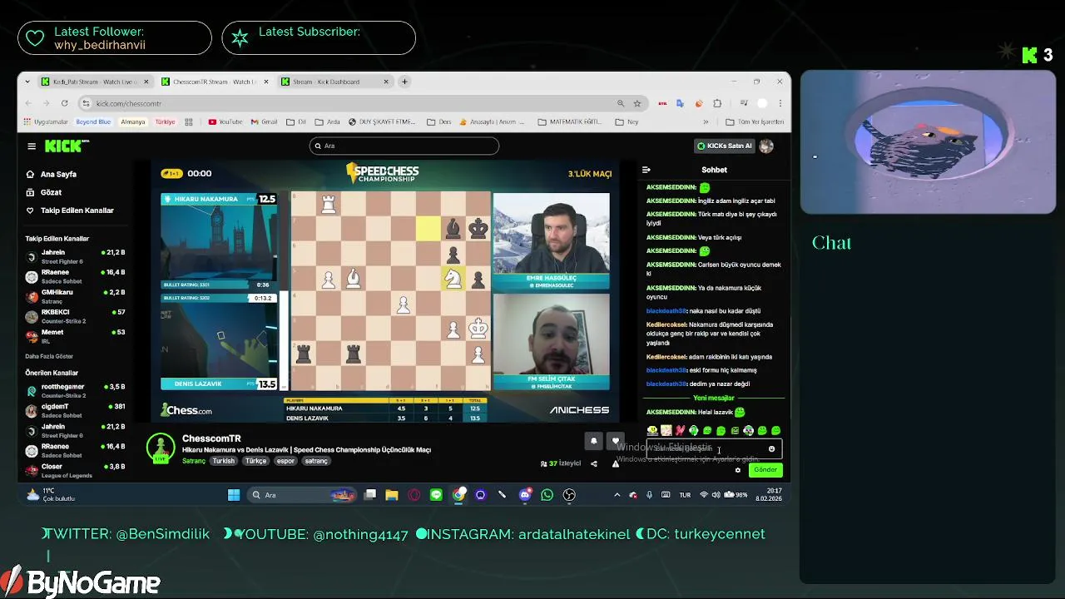Click the share stream icon
The width and height of the screenshot is (1065, 599).
coord(593,463)
